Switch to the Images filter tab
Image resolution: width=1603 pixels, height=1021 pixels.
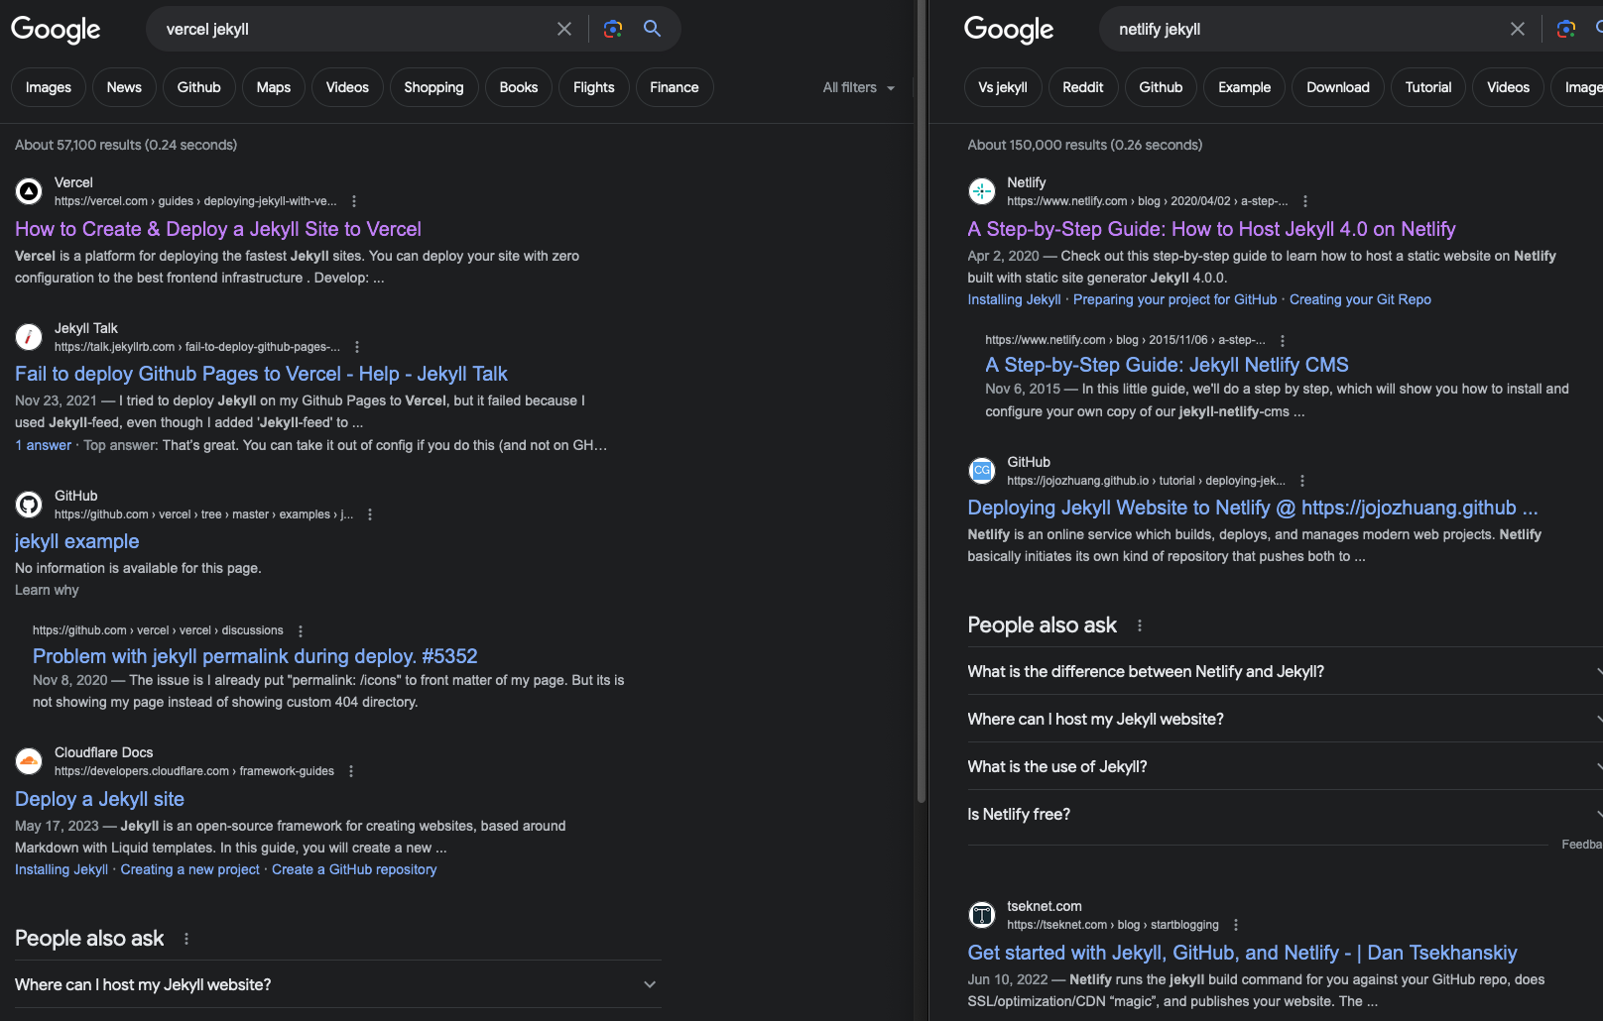tap(48, 87)
